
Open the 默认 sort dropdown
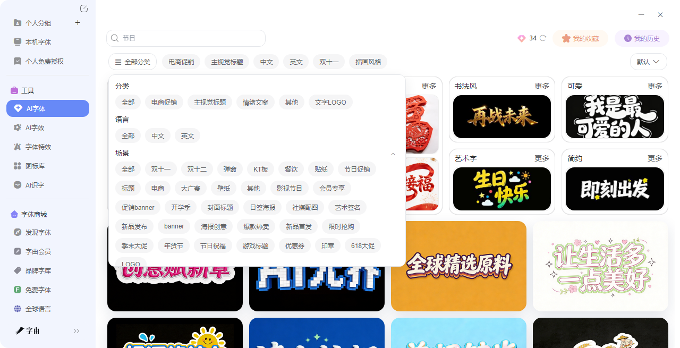pos(648,62)
